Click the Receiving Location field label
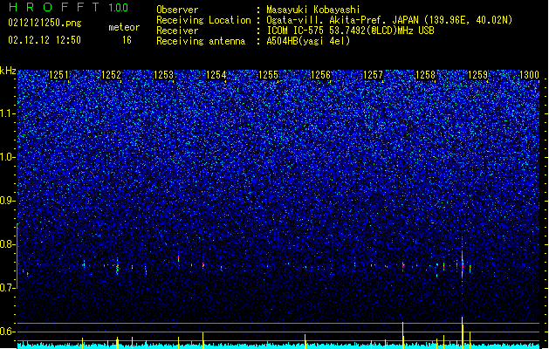549x349 pixels. pos(203,20)
